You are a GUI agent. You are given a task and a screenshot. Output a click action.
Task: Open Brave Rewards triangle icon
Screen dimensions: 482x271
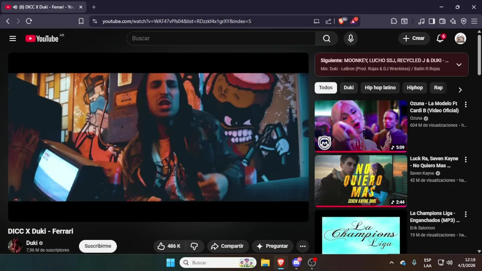[x=354, y=21]
